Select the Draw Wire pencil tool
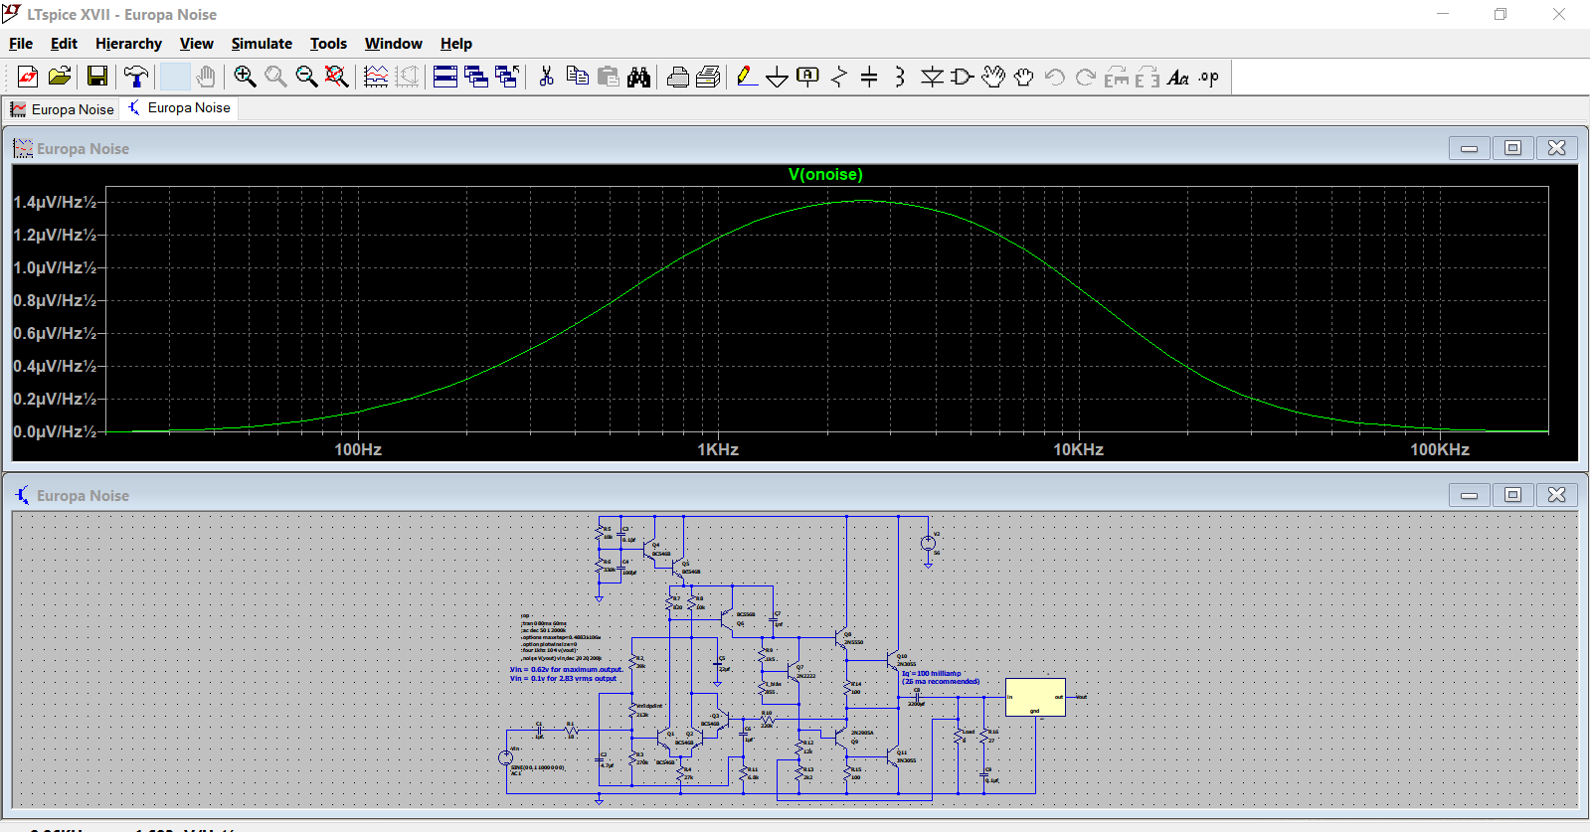Viewport: 1590px width, 832px height. 747,77
